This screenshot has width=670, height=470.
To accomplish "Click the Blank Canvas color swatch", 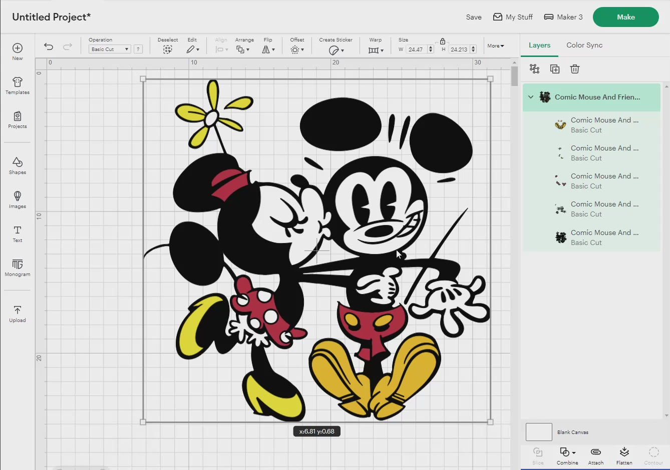I will point(539,432).
